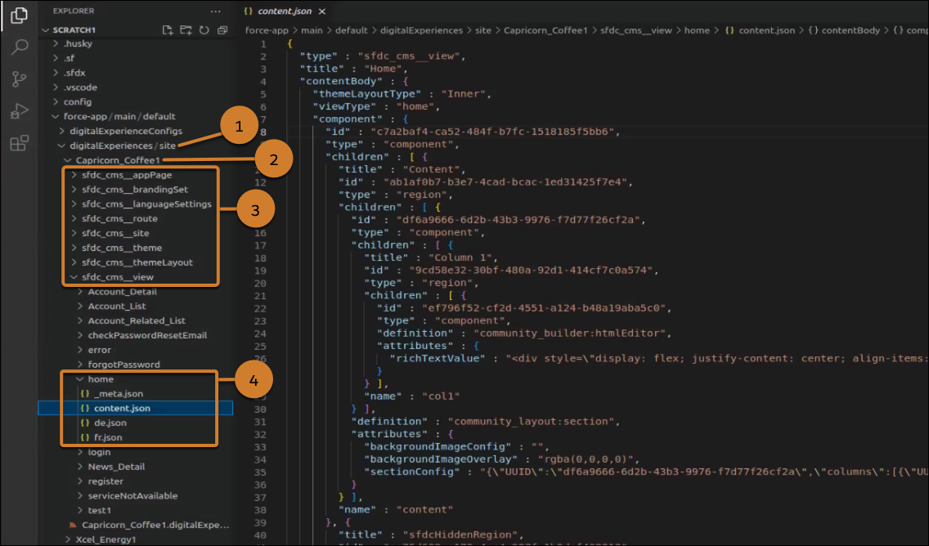This screenshot has width=929, height=546.
Task: Click the New File icon in explorer header
Action: pos(168,29)
